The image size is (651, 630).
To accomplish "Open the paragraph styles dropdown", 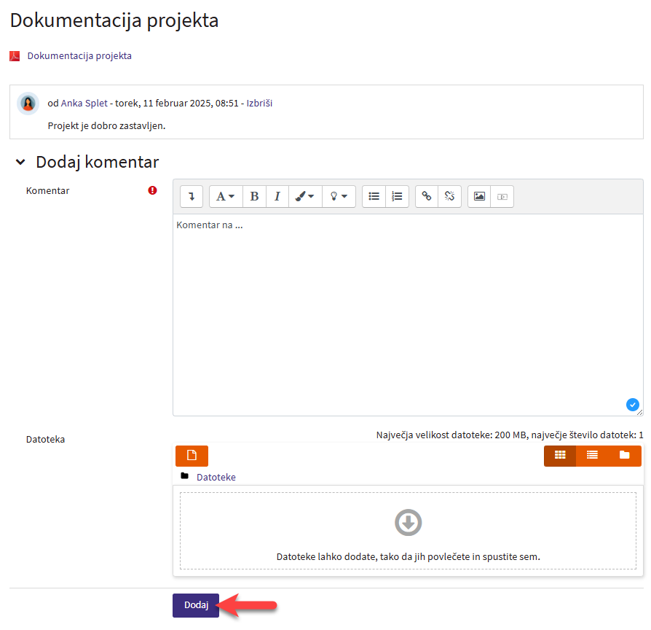I will 226,196.
